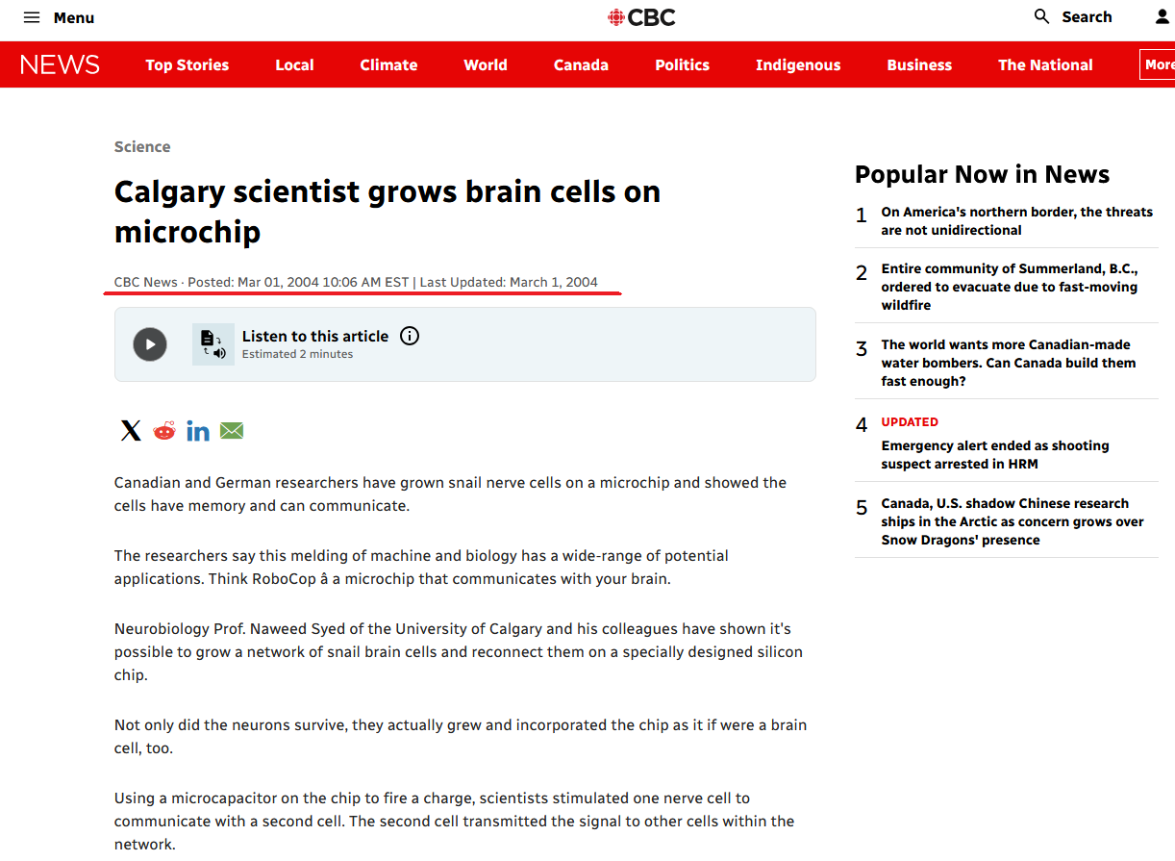The height and width of the screenshot is (861, 1175).
Task: Open the Search magnifier icon
Action: [1042, 16]
